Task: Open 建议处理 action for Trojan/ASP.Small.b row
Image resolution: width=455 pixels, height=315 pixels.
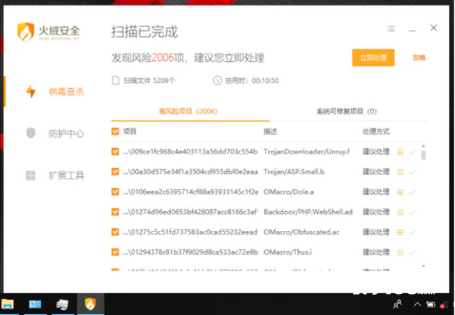Action: tap(376, 172)
